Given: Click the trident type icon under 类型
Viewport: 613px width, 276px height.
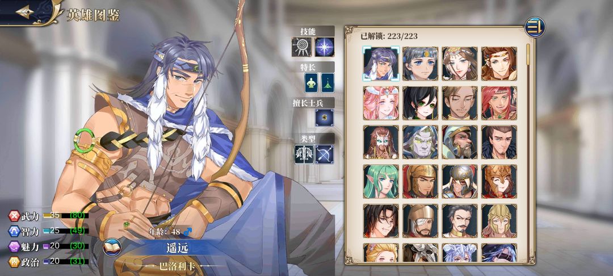Looking at the screenshot, I should 304,154.
